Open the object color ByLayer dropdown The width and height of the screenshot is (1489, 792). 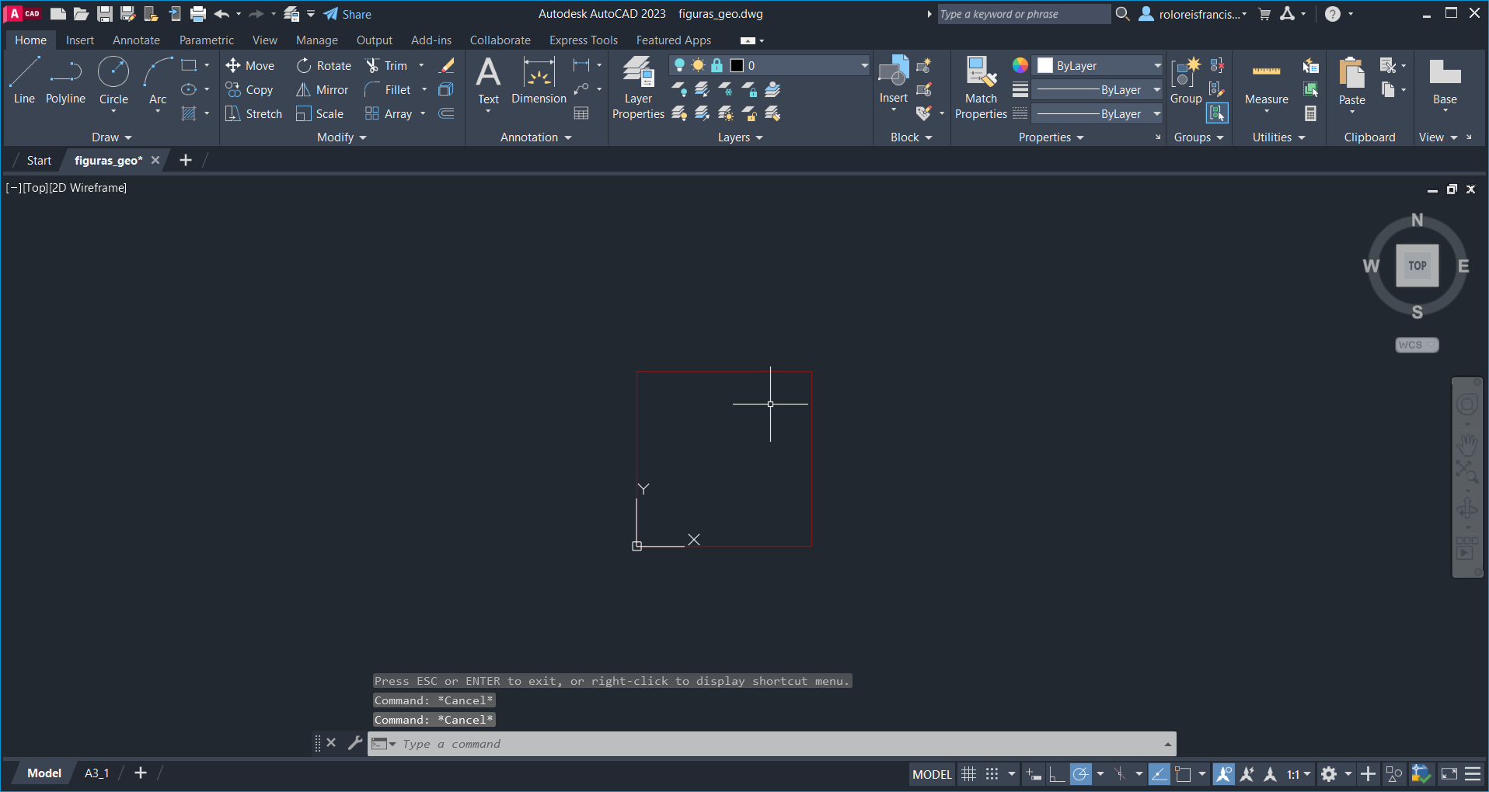tap(1100, 66)
